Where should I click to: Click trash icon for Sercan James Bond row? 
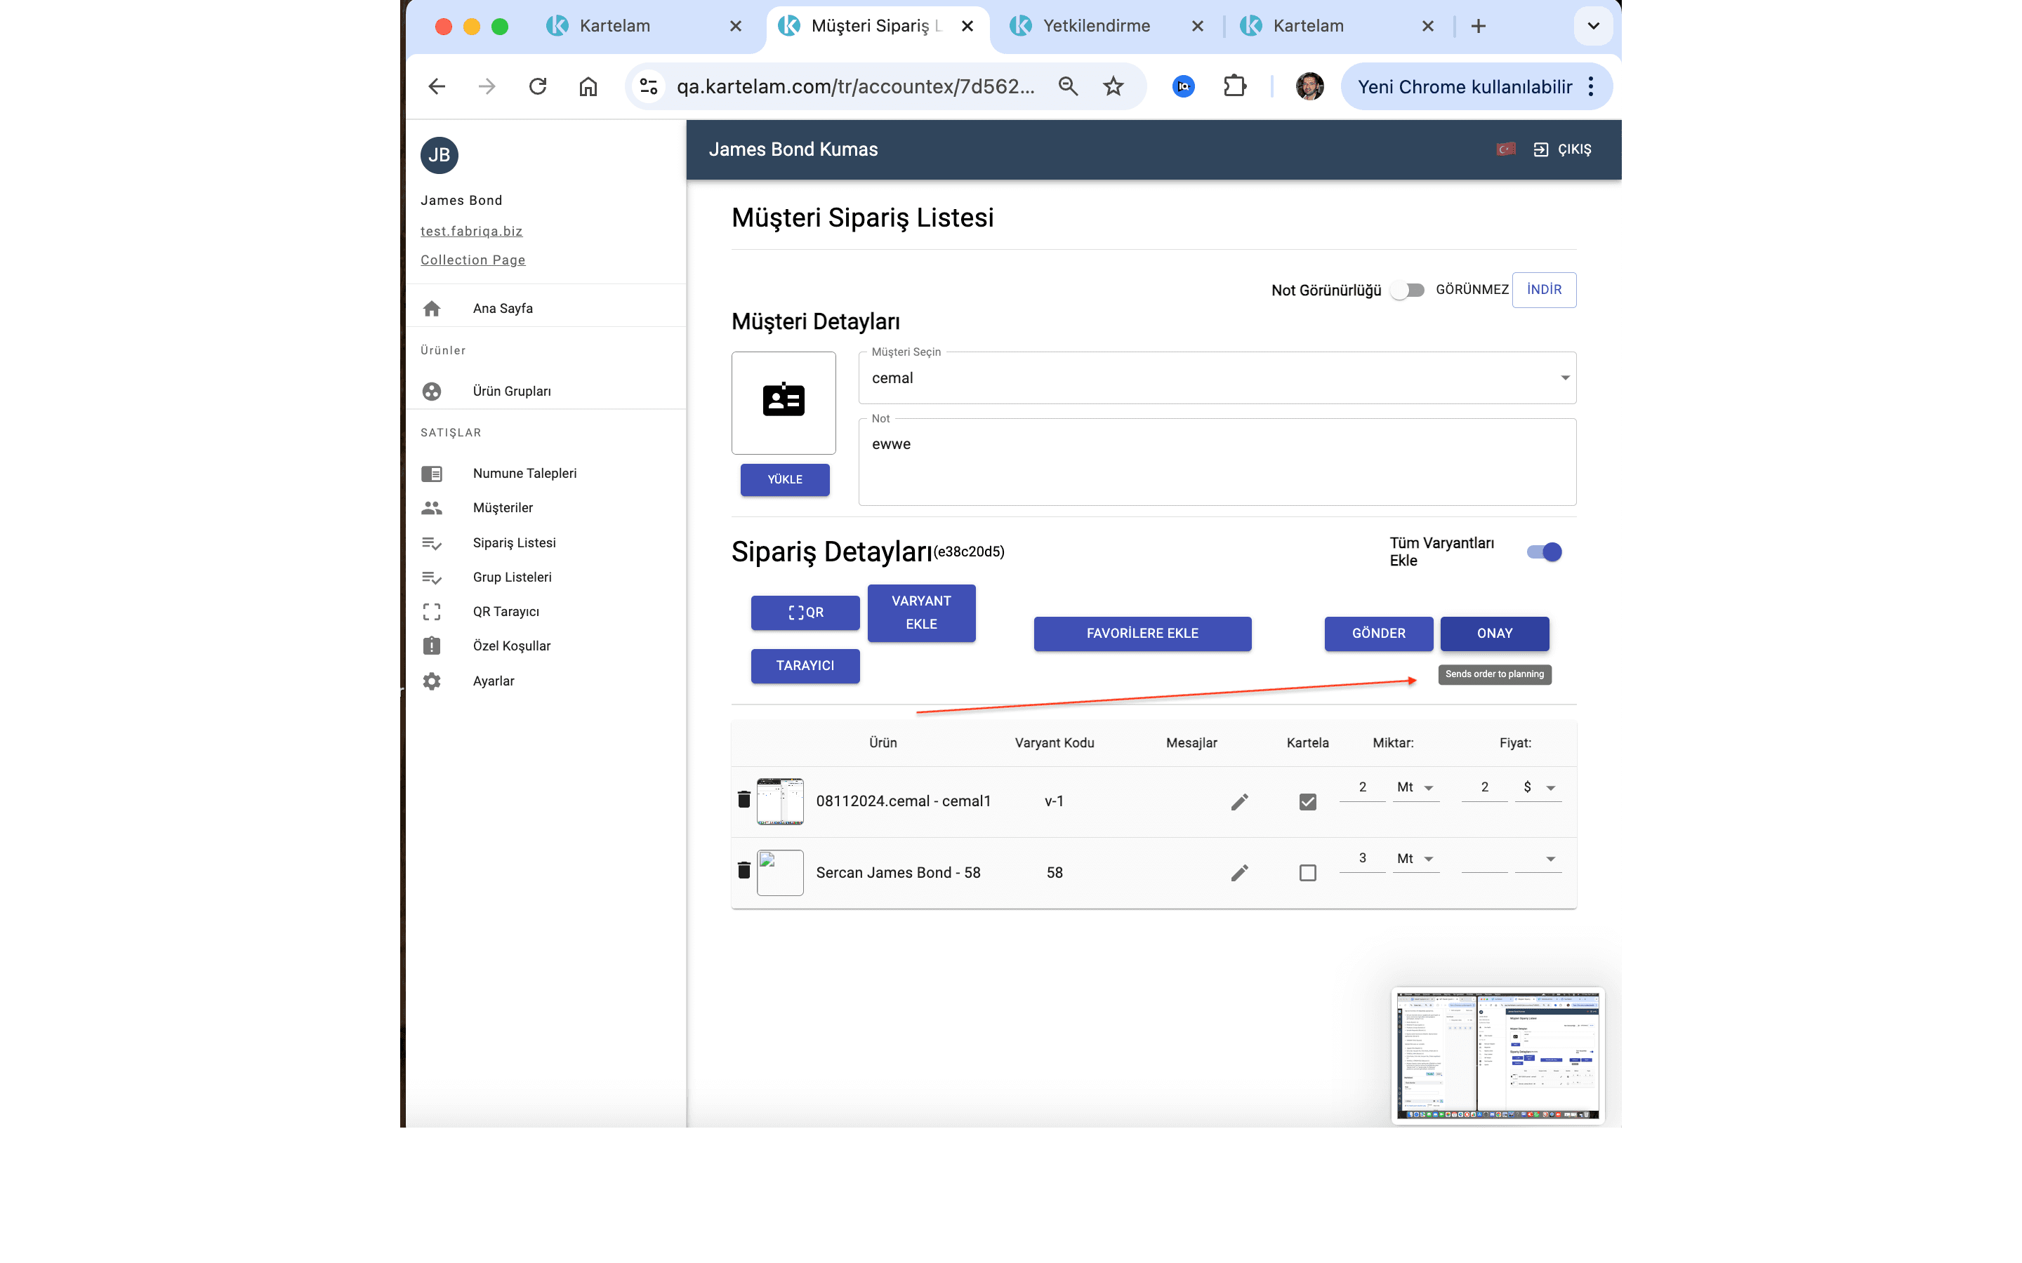[744, 870]
